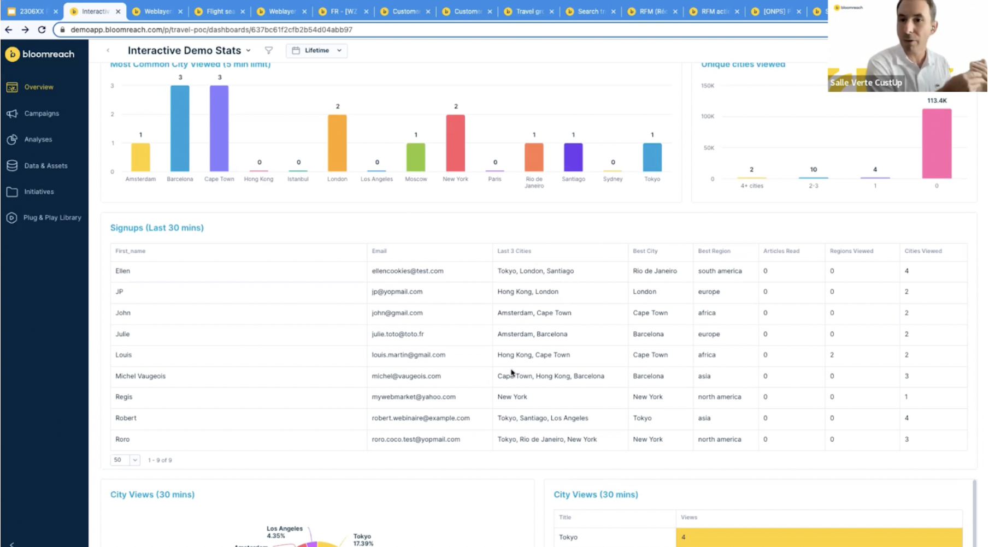Open the Overview sidebar icon
This screenshot has height=547, width=989.
click(12, 87)
